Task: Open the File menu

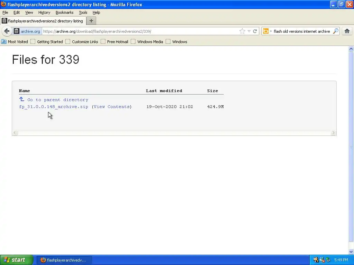Action: click(5, 12)
